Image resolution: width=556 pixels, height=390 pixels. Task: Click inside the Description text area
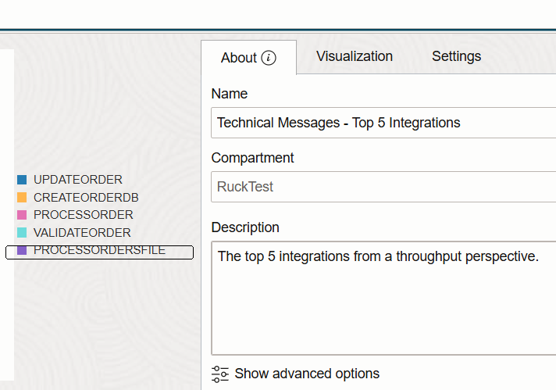click(383, 298)
